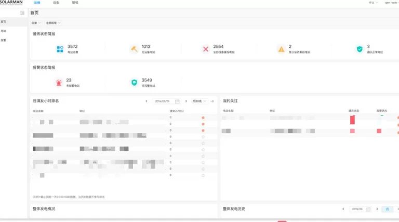Click the teal shield icon beside 3549

pos(134,82)
